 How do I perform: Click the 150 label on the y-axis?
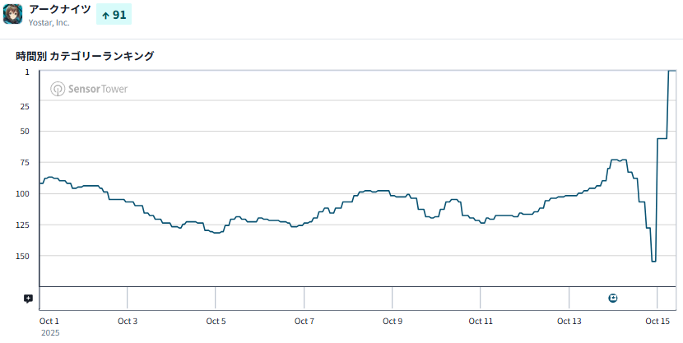pyautogui.click(x=22, y=256)
